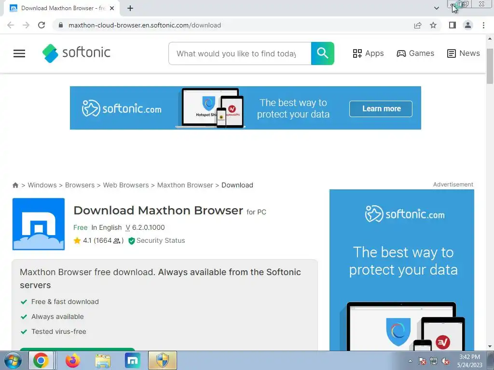Screen dimensions: 494x370
Task: Toggle the Chrome side panel
Action: 453,25
